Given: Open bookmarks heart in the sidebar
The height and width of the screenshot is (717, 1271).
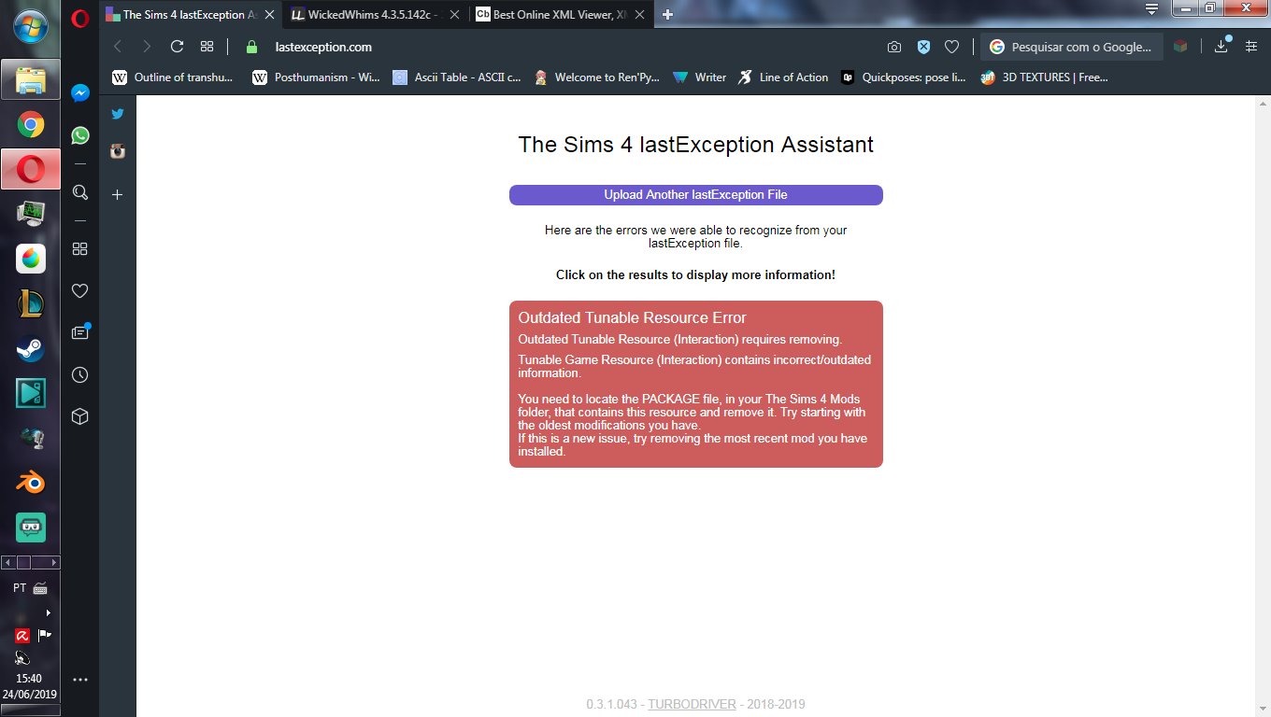Looking at the screenshot, I should pos(80,290).
